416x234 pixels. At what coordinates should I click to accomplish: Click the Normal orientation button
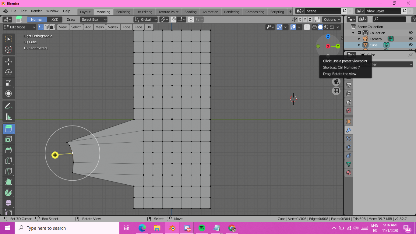tap(37, 19)
